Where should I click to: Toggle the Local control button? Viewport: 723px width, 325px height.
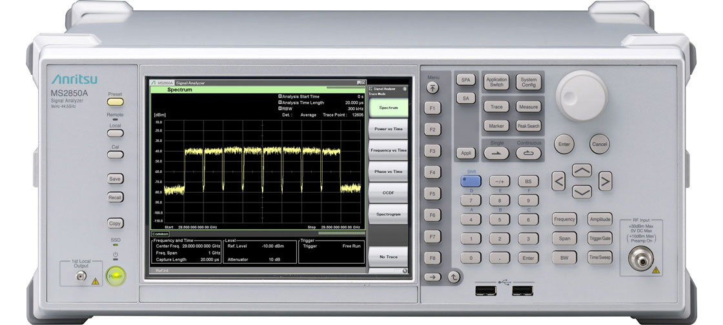click(115, 133)
